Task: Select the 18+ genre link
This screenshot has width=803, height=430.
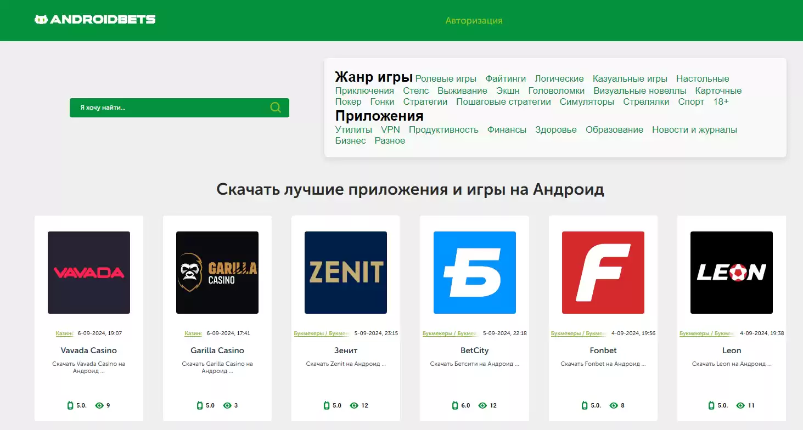Action: point(721,102)
